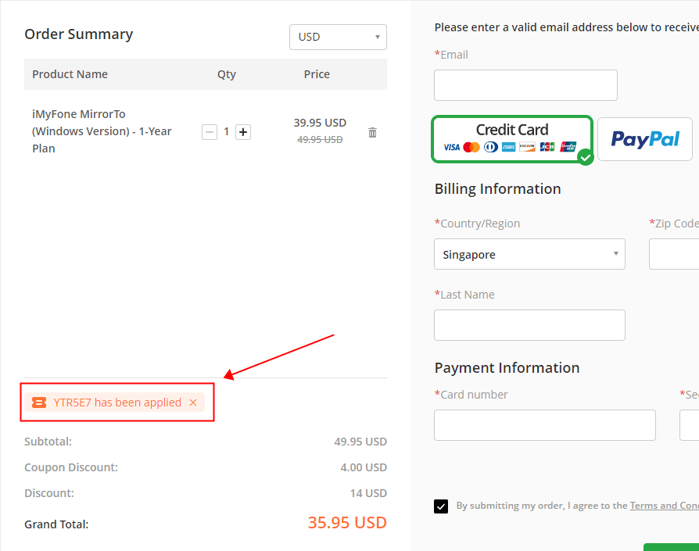This screenshot has height=551, width=699.
Task: Click the 4.00 USD coupon discount value
Action: click(x=364, y=467)
